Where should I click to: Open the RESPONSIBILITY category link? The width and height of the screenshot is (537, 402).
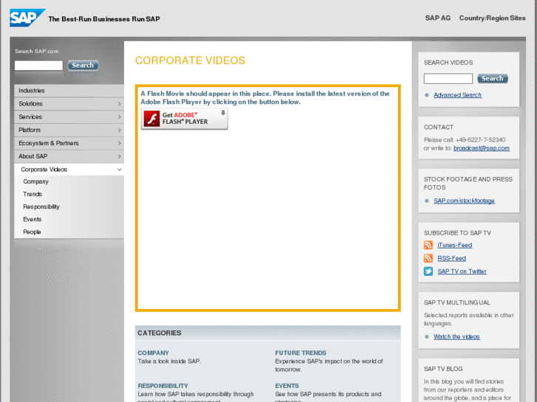pyautogui.click(x=163, y=386)
